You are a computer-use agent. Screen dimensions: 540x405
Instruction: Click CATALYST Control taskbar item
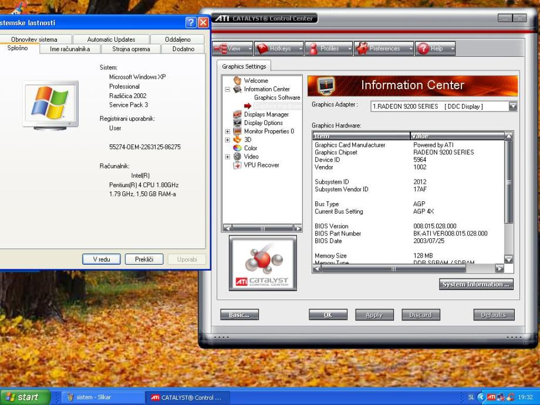[x=187, y=397]
